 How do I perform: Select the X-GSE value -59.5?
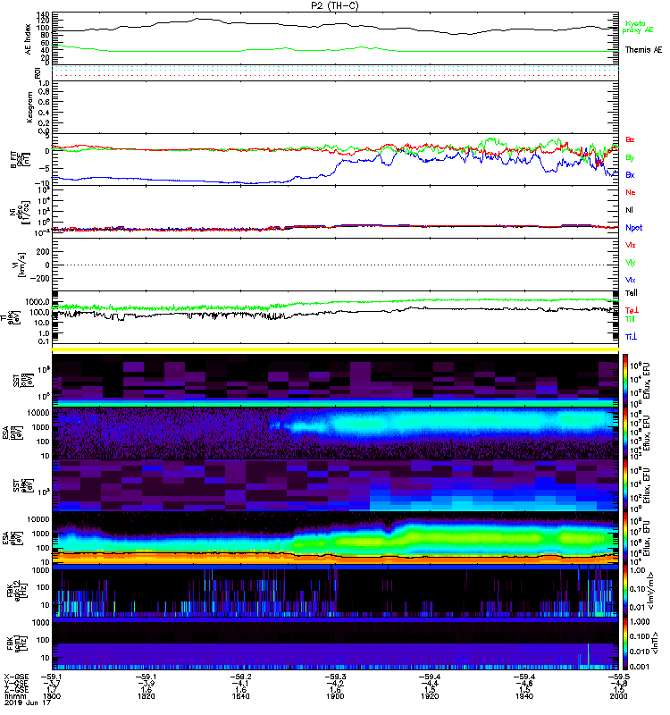tap(618, 677)
